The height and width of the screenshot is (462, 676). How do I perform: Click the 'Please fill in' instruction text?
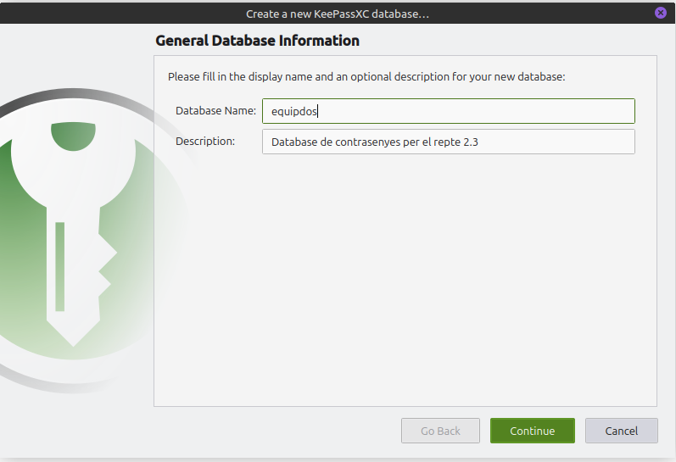pyautogui.click(x=366, y=76)
